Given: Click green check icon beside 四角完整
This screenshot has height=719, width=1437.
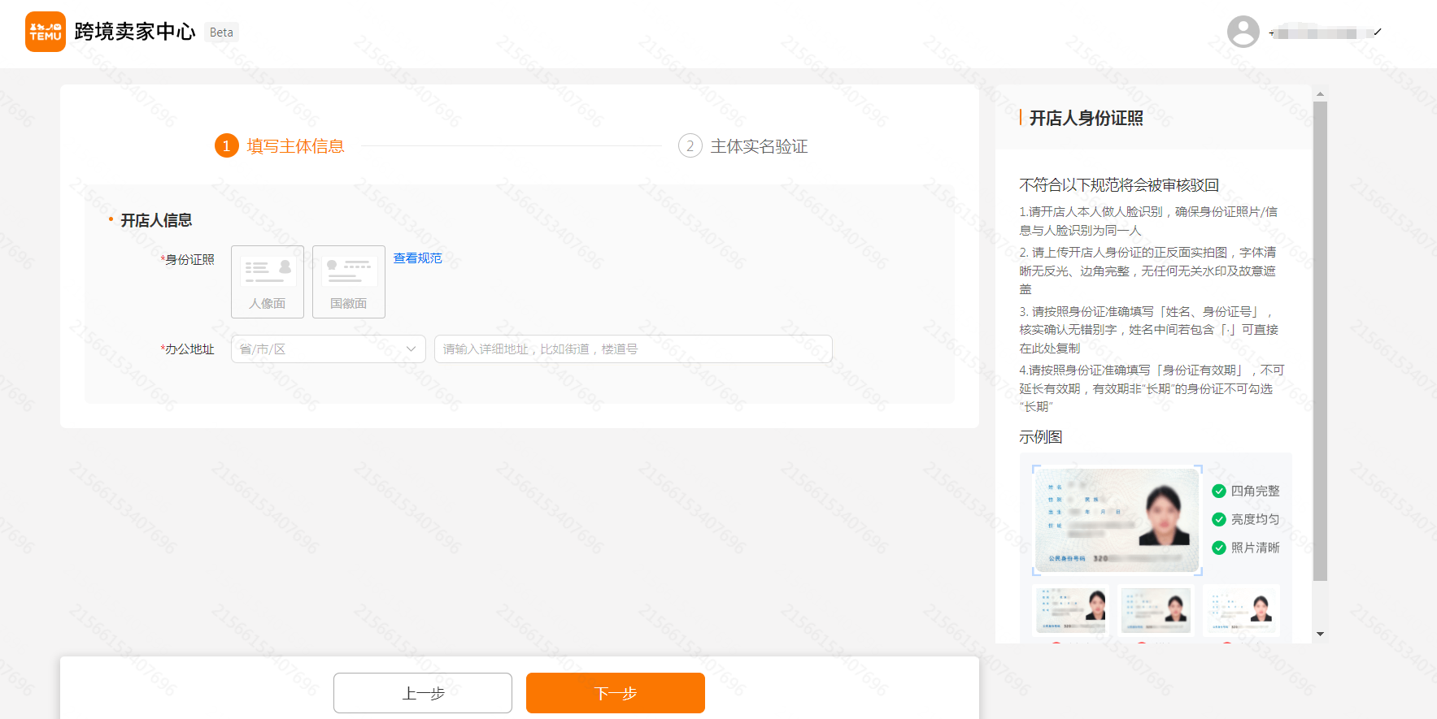Looking at the screenshot, I should (1218, 491).
